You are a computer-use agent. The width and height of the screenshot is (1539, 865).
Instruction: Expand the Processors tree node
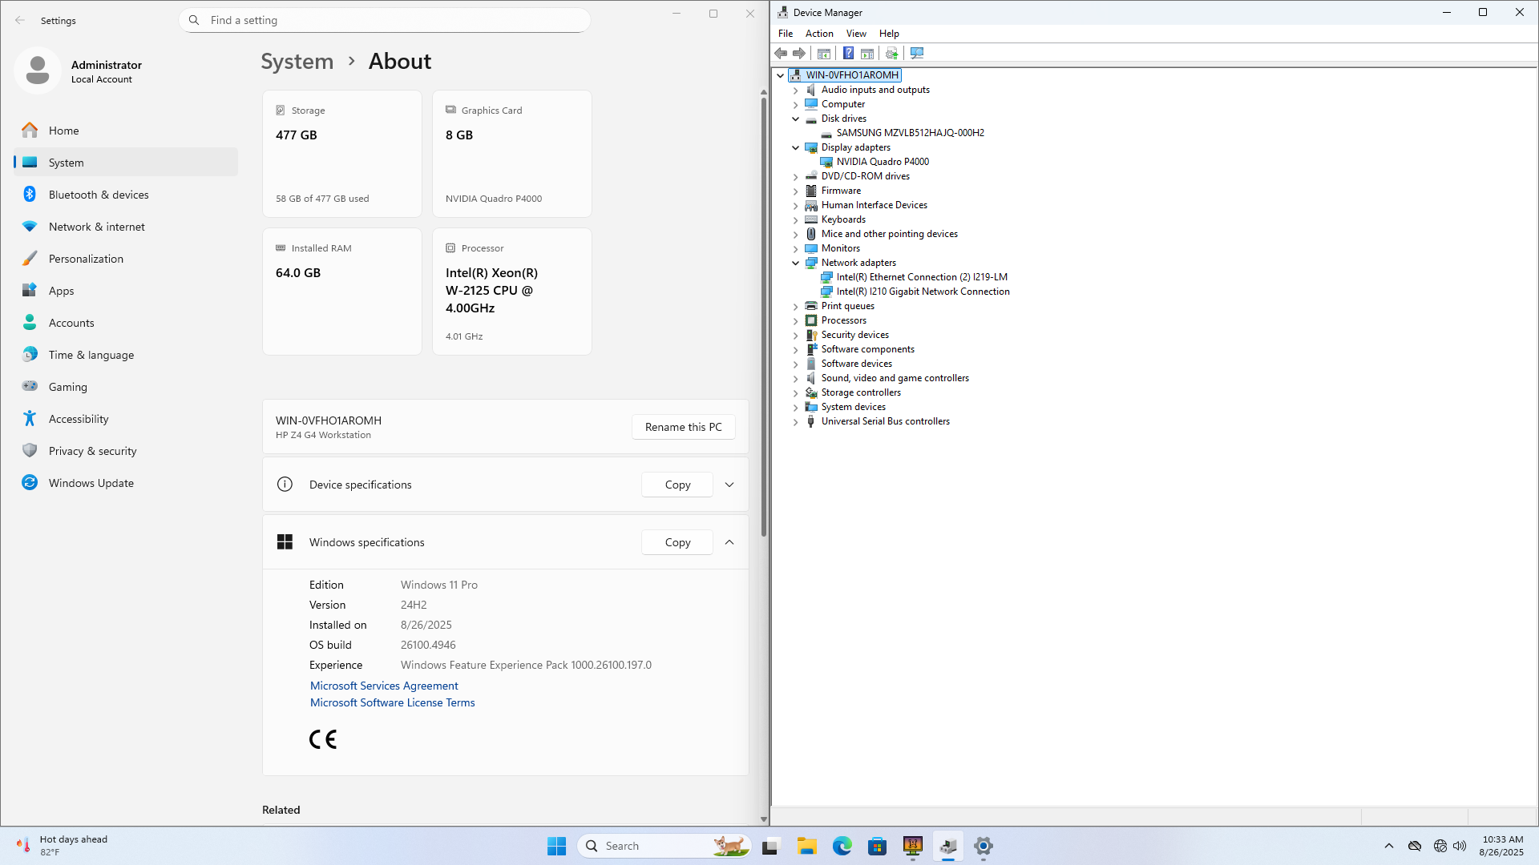point(796,320)
